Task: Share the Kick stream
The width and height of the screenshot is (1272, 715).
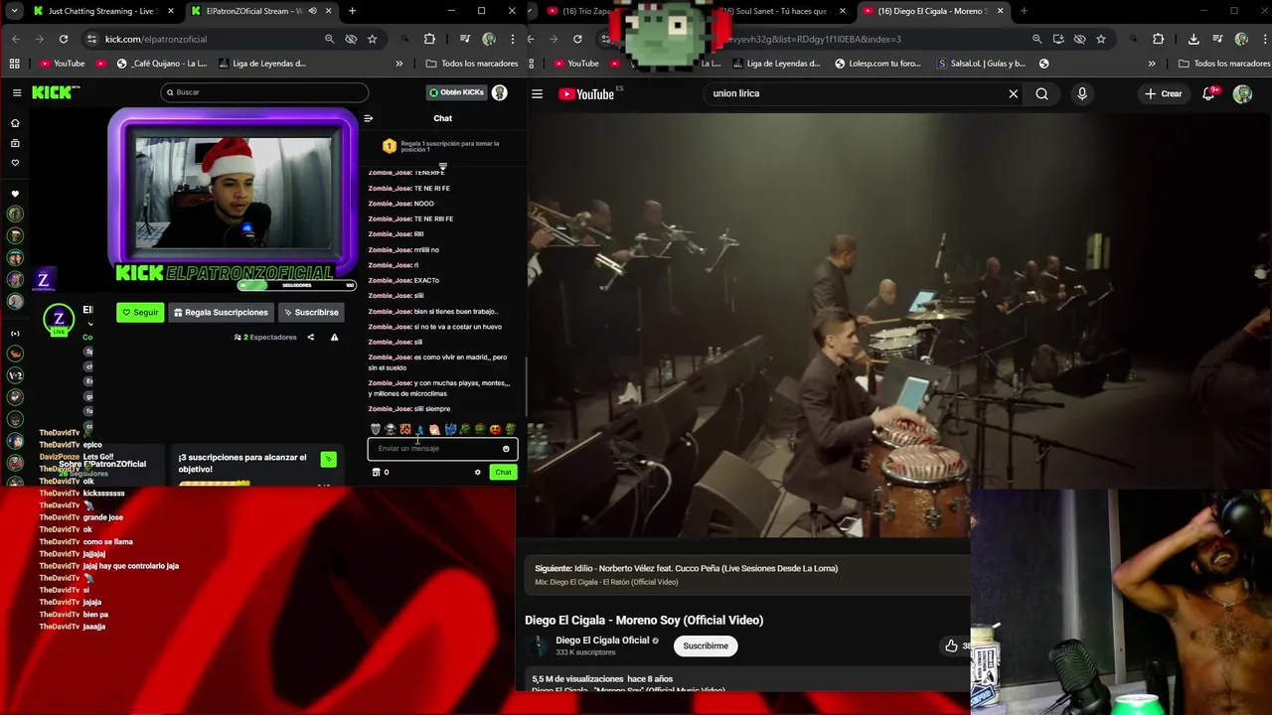Action: pyautogui.click(x=310, y=337)
